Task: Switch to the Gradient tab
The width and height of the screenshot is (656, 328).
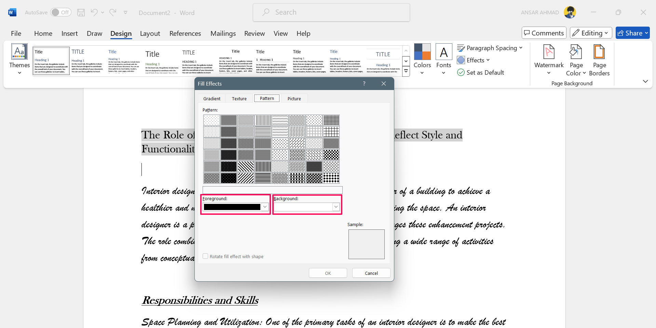Action: tap(212, 99)
